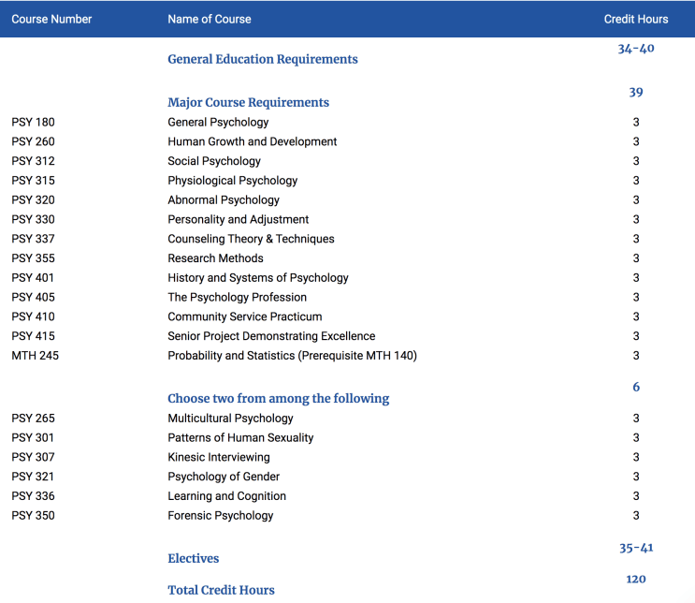Select Personality and Adjustment course

[x=238, y=220]
